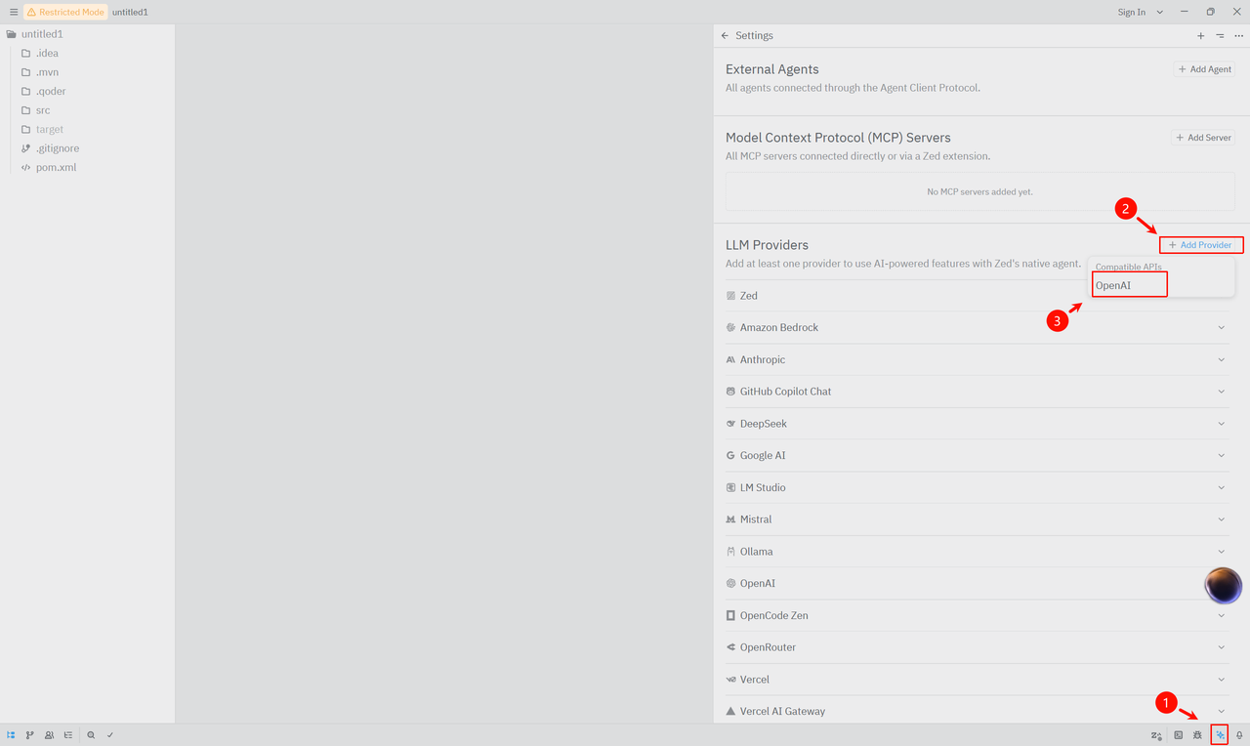1250x746 pixels.
Task: Click the DeepSeek logo icon
Action: (730, 424)
